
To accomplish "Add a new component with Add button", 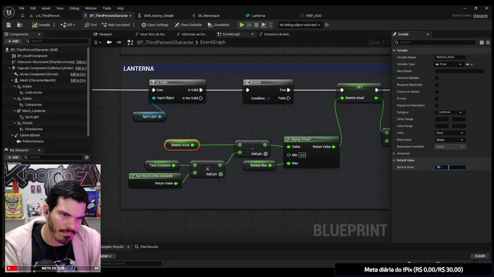I will [x=12, y=41].
